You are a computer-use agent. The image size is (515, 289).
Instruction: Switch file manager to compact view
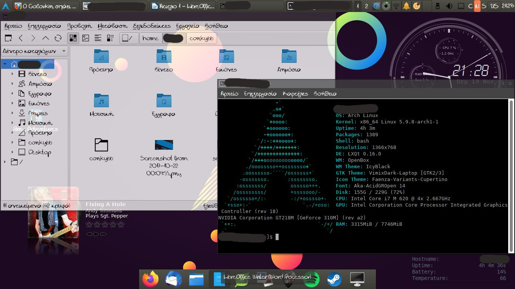pyautogui.click(x=98, y=38)
